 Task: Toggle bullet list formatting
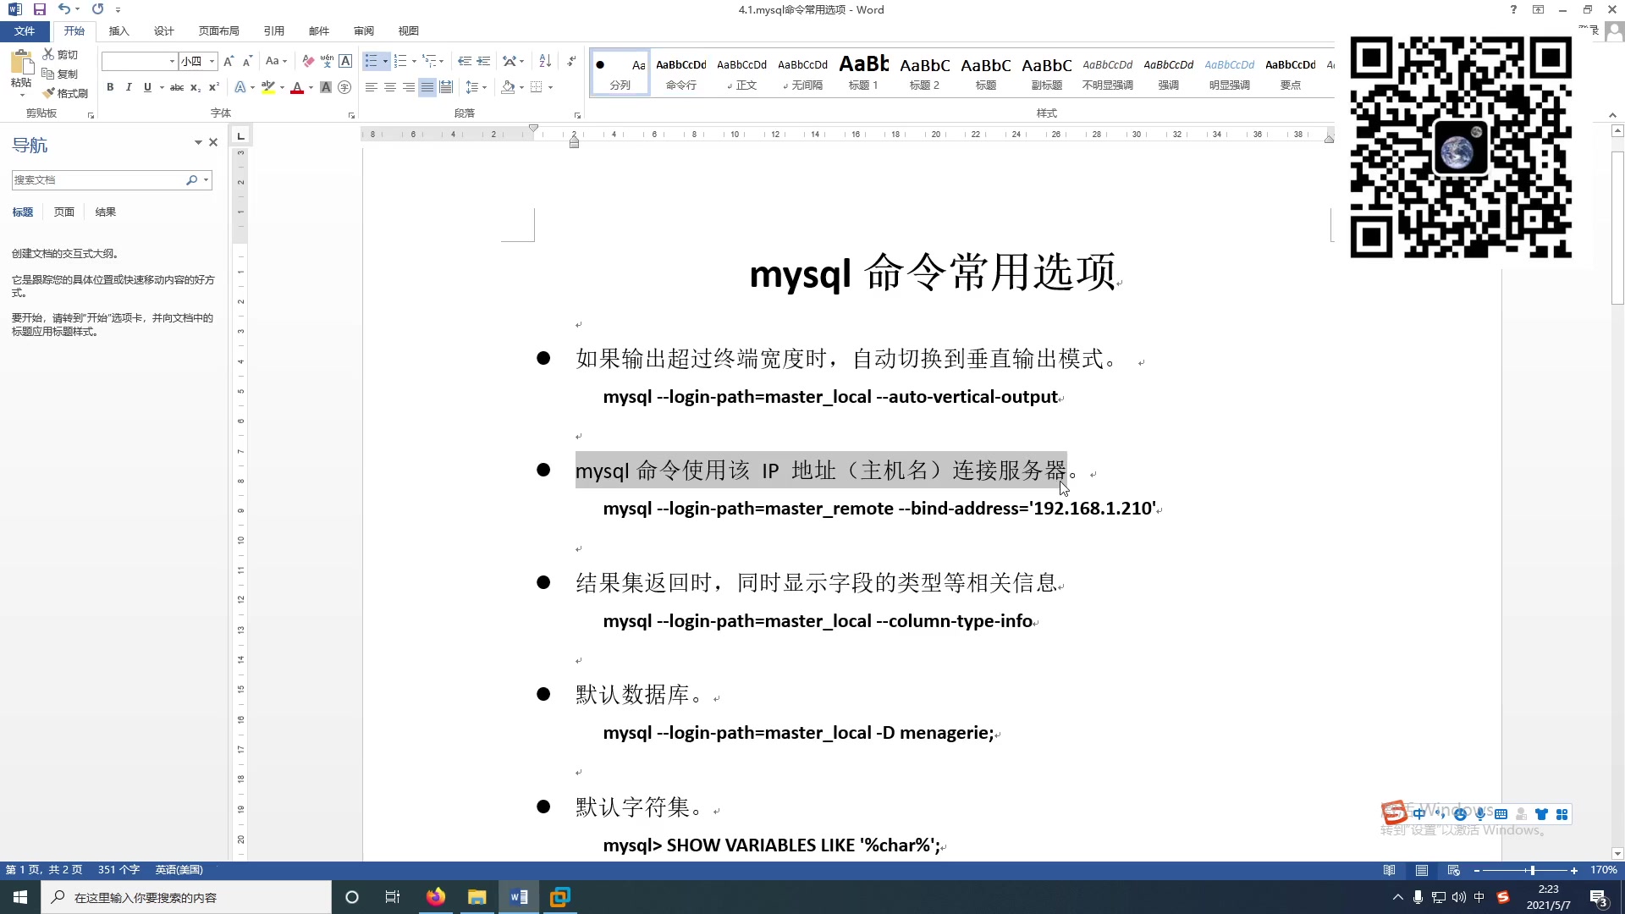point(371,61)
